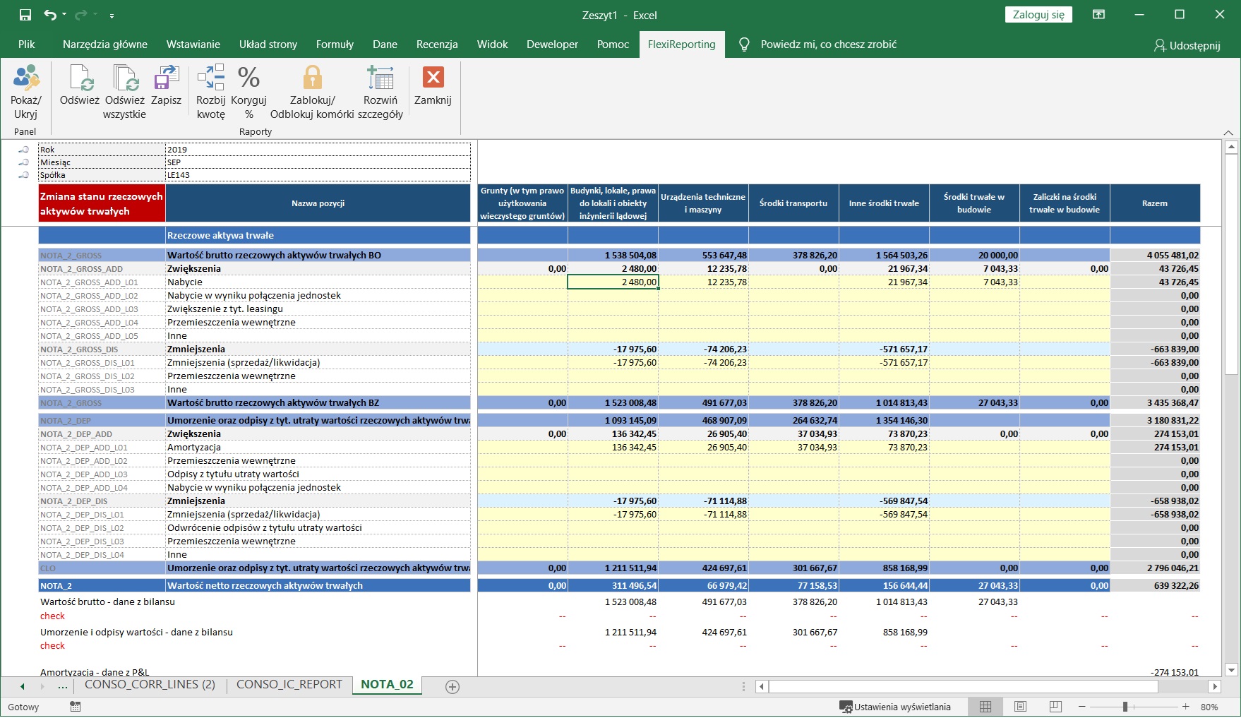Close report with red Zamknij icon
1241x718 pixels.
coord(433,78)
